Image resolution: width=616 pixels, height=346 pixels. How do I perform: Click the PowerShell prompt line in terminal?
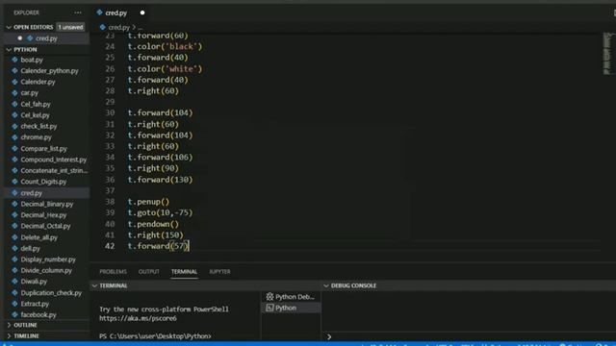tap(155, 336)
